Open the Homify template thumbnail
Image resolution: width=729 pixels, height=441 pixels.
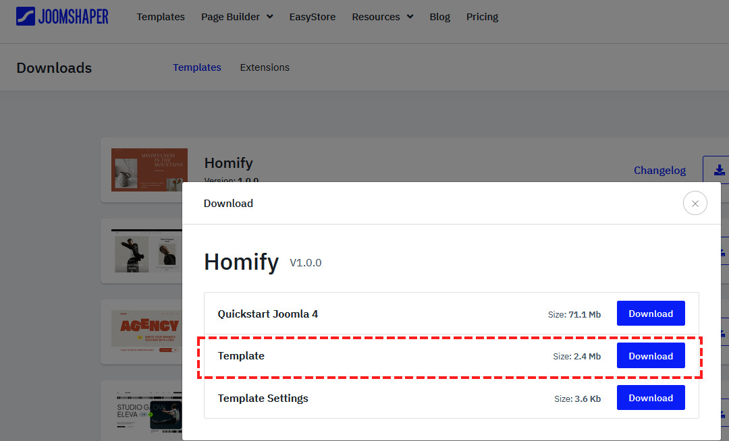click(x=149, y=170)
